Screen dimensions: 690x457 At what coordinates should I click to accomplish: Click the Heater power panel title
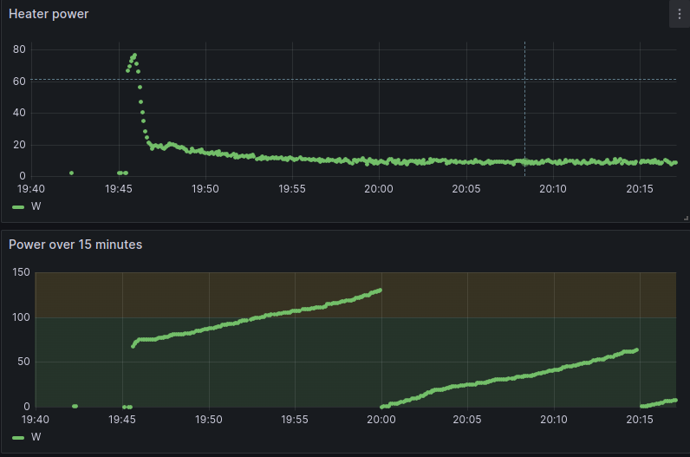[x=49, y=14]
